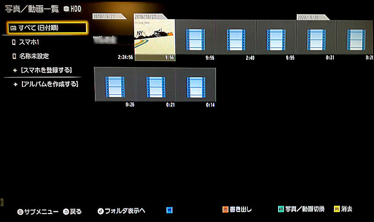
Task: Click the phone icon beside 名称未設定
Action: (x=14, y=56)
